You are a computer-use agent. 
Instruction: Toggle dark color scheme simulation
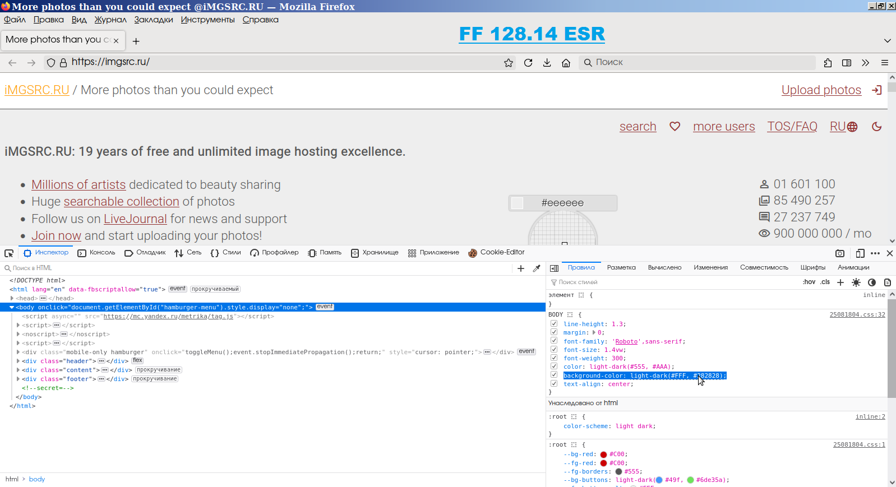[872, 282]
